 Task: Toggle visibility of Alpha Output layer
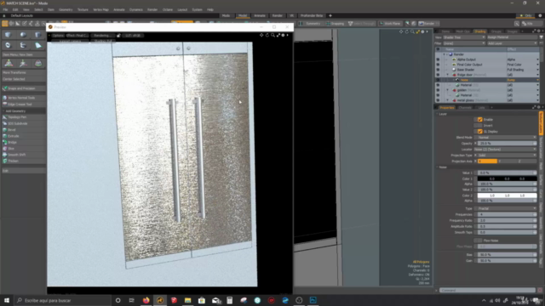[x=438, y=59]
